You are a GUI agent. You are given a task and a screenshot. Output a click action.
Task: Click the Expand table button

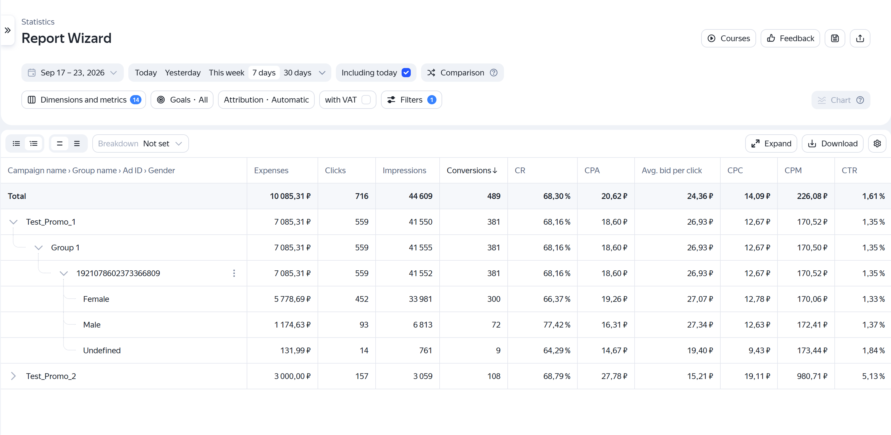tap(771, 143)
